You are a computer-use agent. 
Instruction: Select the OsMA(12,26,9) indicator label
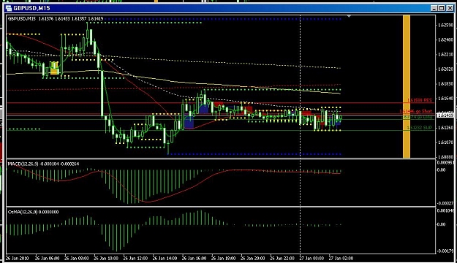pyautogui.click(x=33, y=212)
